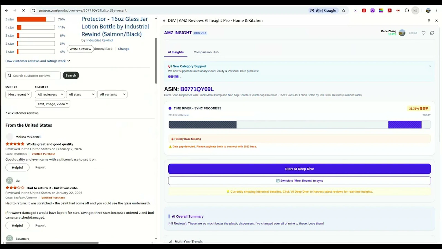Click the magnifier icon in review search
442x249 pixels.
10,76
